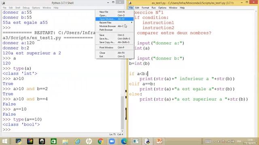Screen dimensions: 259x145
Task: Open the blue window app left of Python IDLE
Action: coord(136,141)
